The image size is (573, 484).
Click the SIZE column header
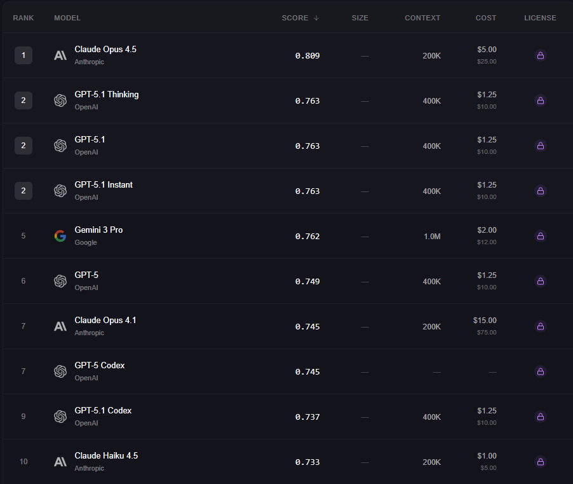tap(360, 18)
